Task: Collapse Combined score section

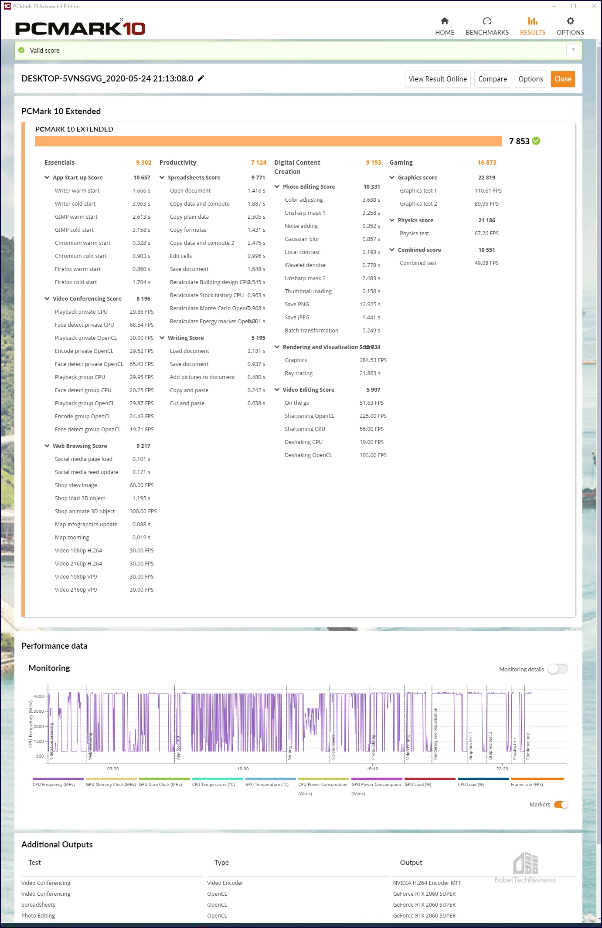Action: click(x=392, y=250)
